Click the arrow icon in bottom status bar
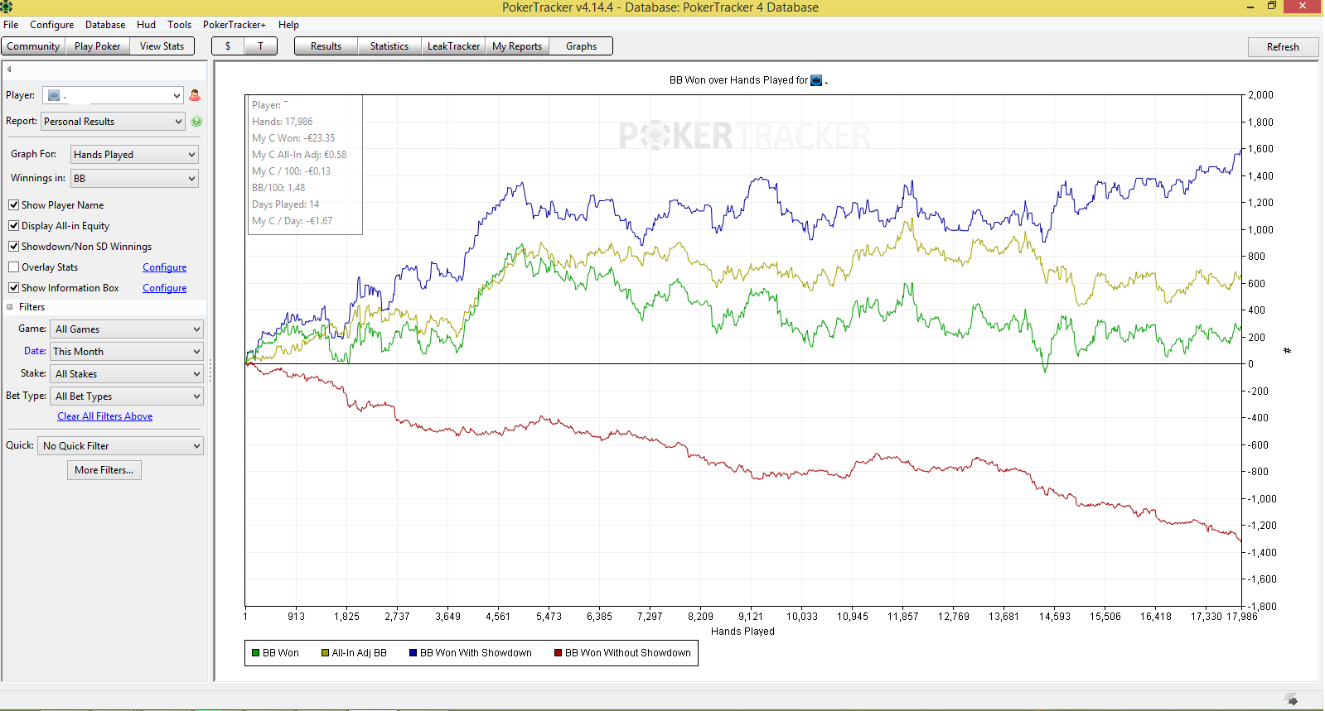1325x711 pixels. tap(1291, 699)
